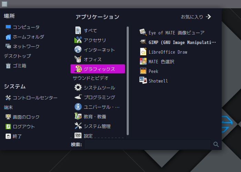This screenshot has width=241, height=172.
Task: Click the ユニバーサル・… category label
Action: coord(102,107)
